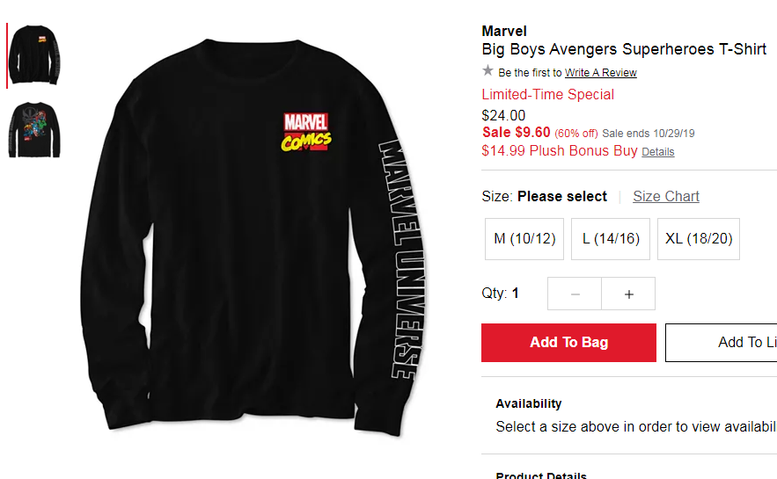The image size is (777, 479).
Task: Click the Add To Bag button
Action: 568,343
